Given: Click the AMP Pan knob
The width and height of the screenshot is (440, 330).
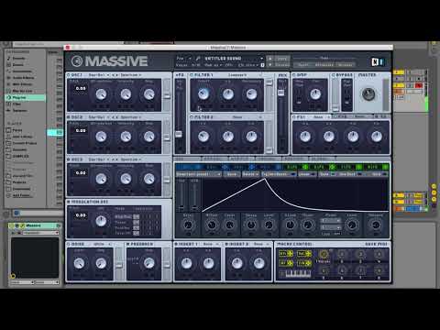Looking at the screenshot, I should coord(315,94).
